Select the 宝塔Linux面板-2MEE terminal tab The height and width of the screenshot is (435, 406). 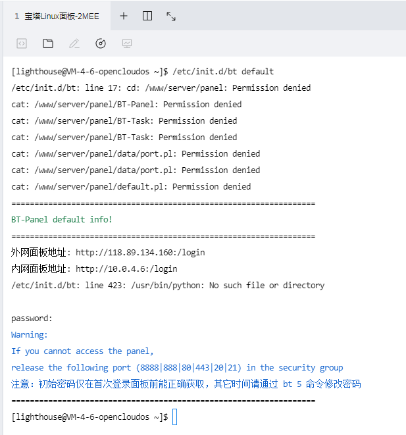pyautogui.click(x=57, y=16)
